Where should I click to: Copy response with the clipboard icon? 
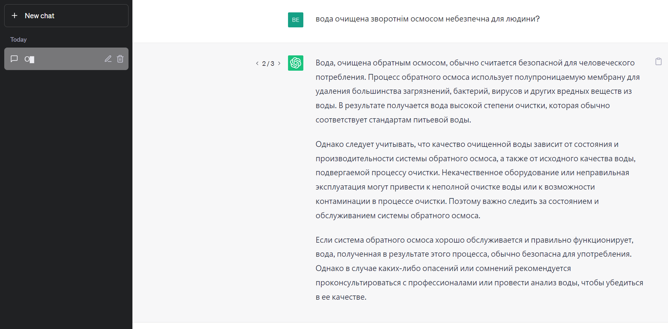(x=659, y=61)
